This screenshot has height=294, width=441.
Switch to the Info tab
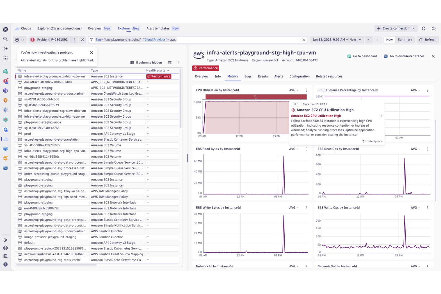(x=218, y=77)
